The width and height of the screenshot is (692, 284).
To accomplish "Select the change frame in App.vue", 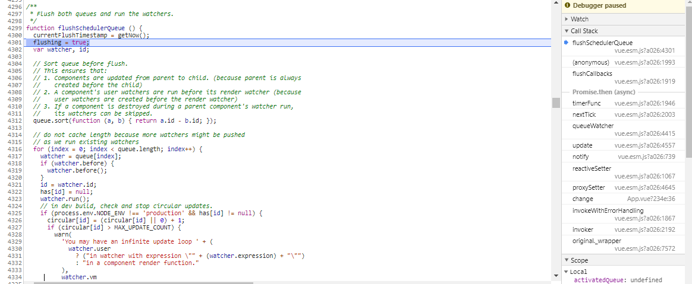I will point(623,199).
